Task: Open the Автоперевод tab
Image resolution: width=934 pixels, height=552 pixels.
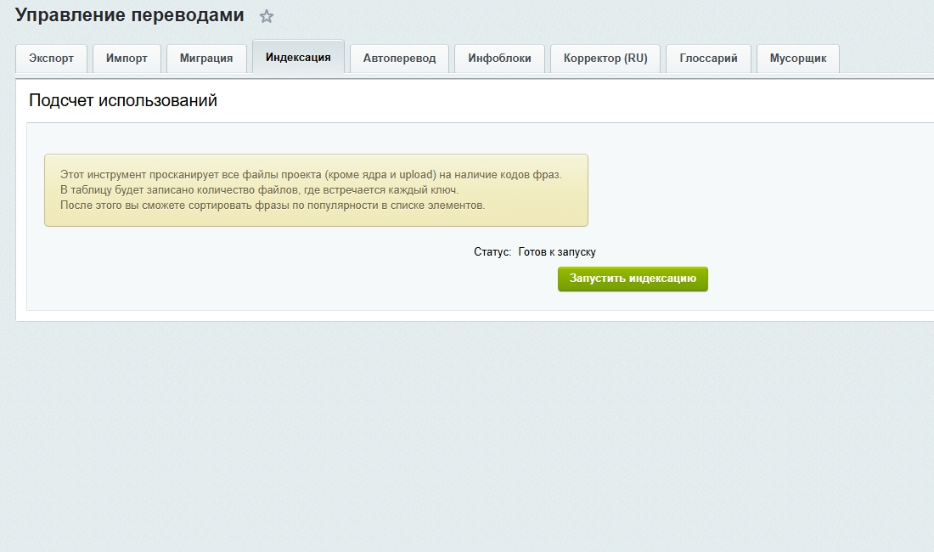Action: coord(399,59)
